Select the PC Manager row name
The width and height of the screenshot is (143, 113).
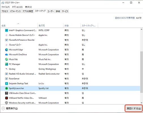14,64
